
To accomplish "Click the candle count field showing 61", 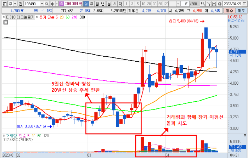I will pyautogui.click(x=185, y=4).
